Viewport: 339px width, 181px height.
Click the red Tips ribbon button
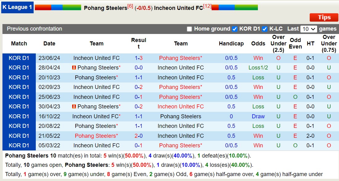(324, 18)
